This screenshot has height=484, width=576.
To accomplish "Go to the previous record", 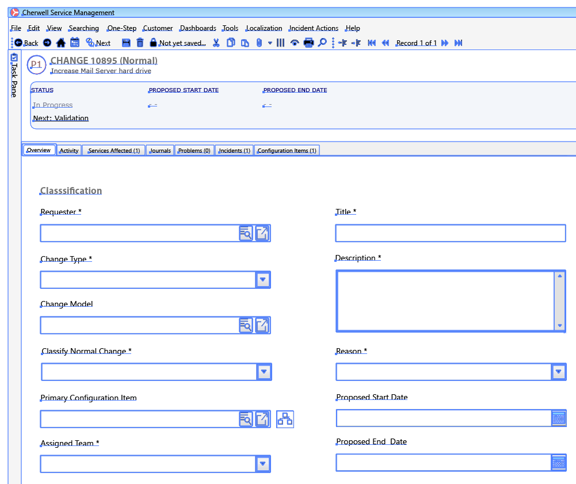I will 386,43.
